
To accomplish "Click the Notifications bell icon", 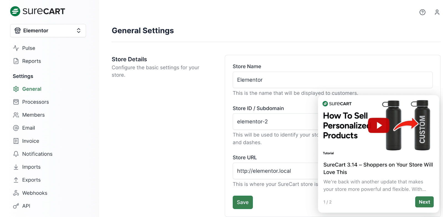I will 16,154.
